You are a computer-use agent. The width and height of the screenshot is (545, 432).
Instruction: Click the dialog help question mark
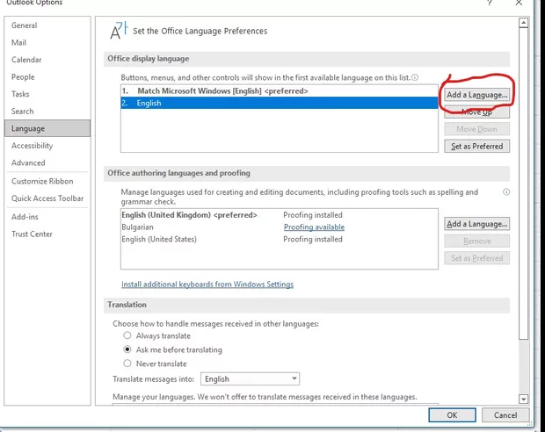(490, 4)
